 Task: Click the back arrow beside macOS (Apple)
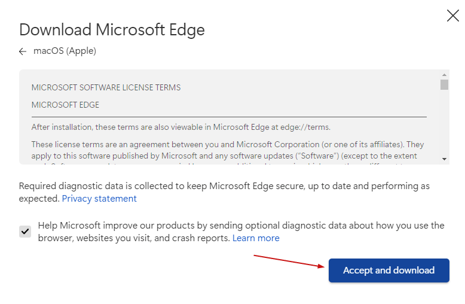coord(23,51)
